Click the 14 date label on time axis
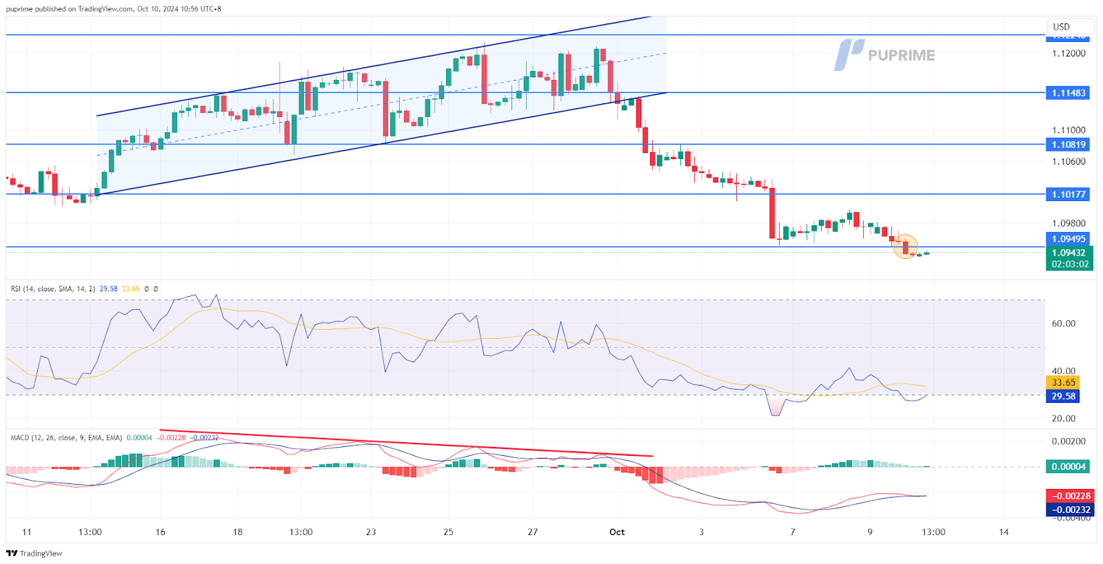Viewport: 1103px width, 564px height. coord(1004,532)
